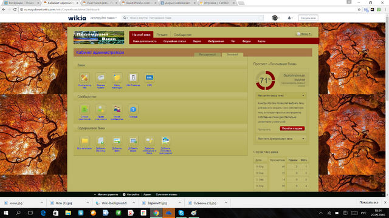Click the Помощь help bubble icon
The width and height of the screenshot is (389, 218).
pyautogui.click(x=133, y=109)
